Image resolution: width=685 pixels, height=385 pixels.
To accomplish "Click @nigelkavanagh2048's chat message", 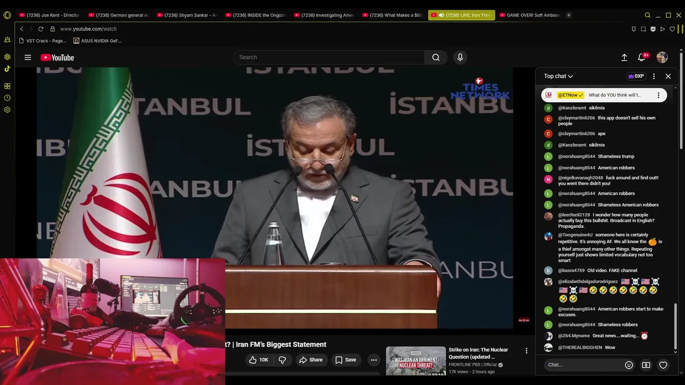I will point(608,181).
